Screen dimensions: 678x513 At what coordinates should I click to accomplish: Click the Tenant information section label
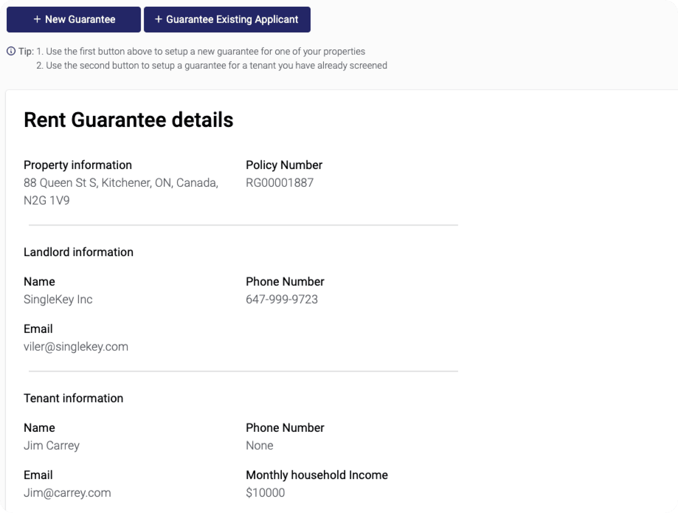coord(73,398)
